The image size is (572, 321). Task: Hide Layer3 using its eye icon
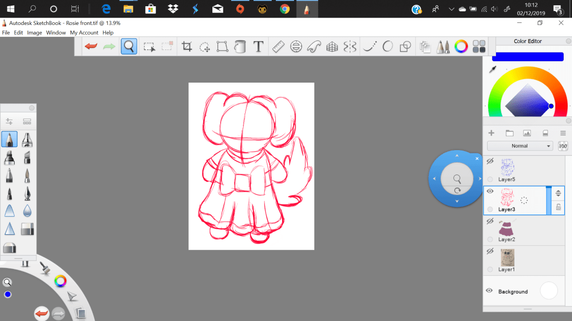(490, 191)
